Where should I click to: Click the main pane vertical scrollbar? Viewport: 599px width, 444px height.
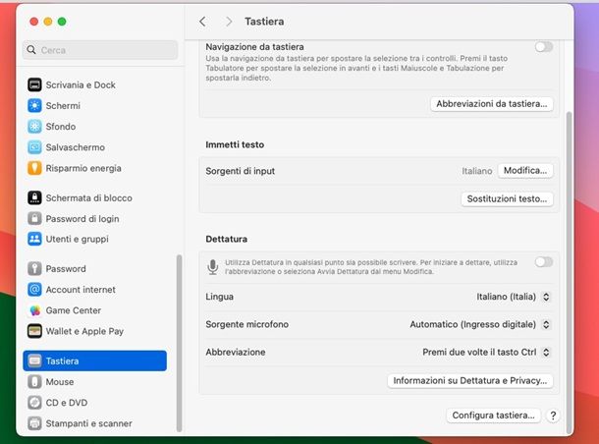point(569,273)
